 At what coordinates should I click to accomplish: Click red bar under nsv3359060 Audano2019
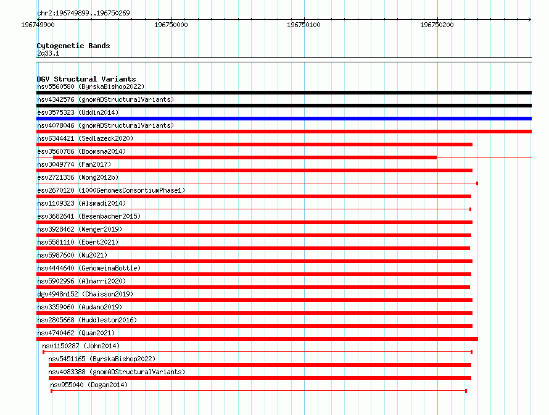[255, 313]
